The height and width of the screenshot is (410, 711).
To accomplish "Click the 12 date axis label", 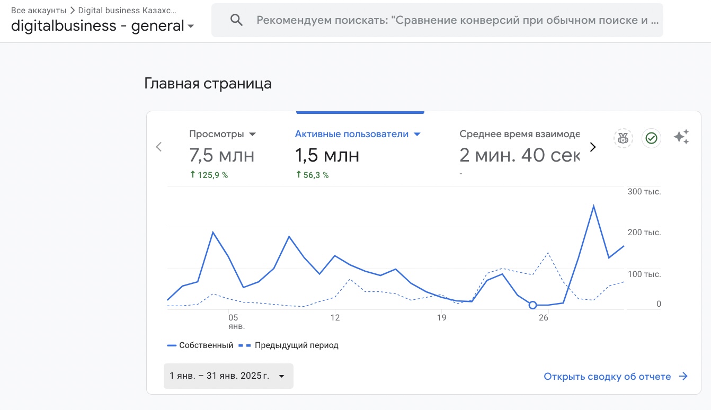I will pyautogui.click(x=335, y=318).
